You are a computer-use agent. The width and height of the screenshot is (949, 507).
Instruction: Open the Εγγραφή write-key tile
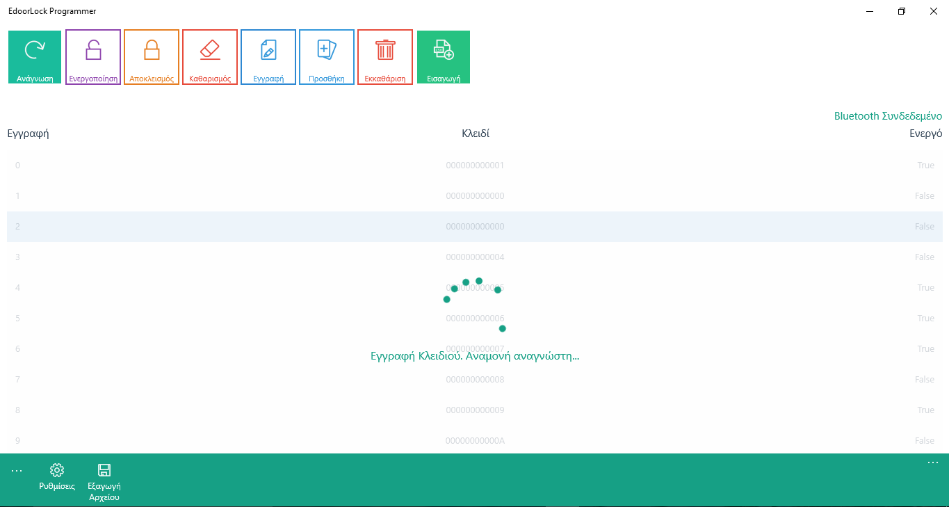coord(268,57)
